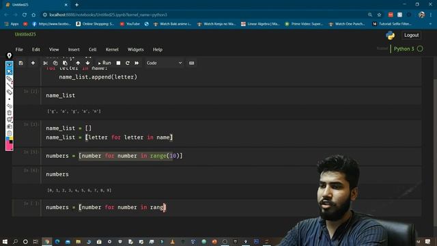The height and width of the screenshot is (246, 437).
Task: Bookmark this page with star icon
Action: (379, 15)
